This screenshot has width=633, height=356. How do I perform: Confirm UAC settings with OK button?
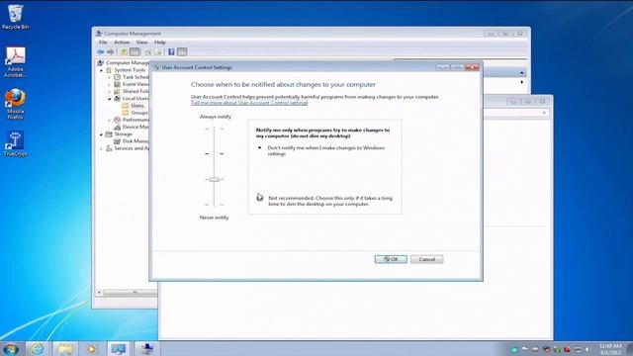(x=391, y=259)
